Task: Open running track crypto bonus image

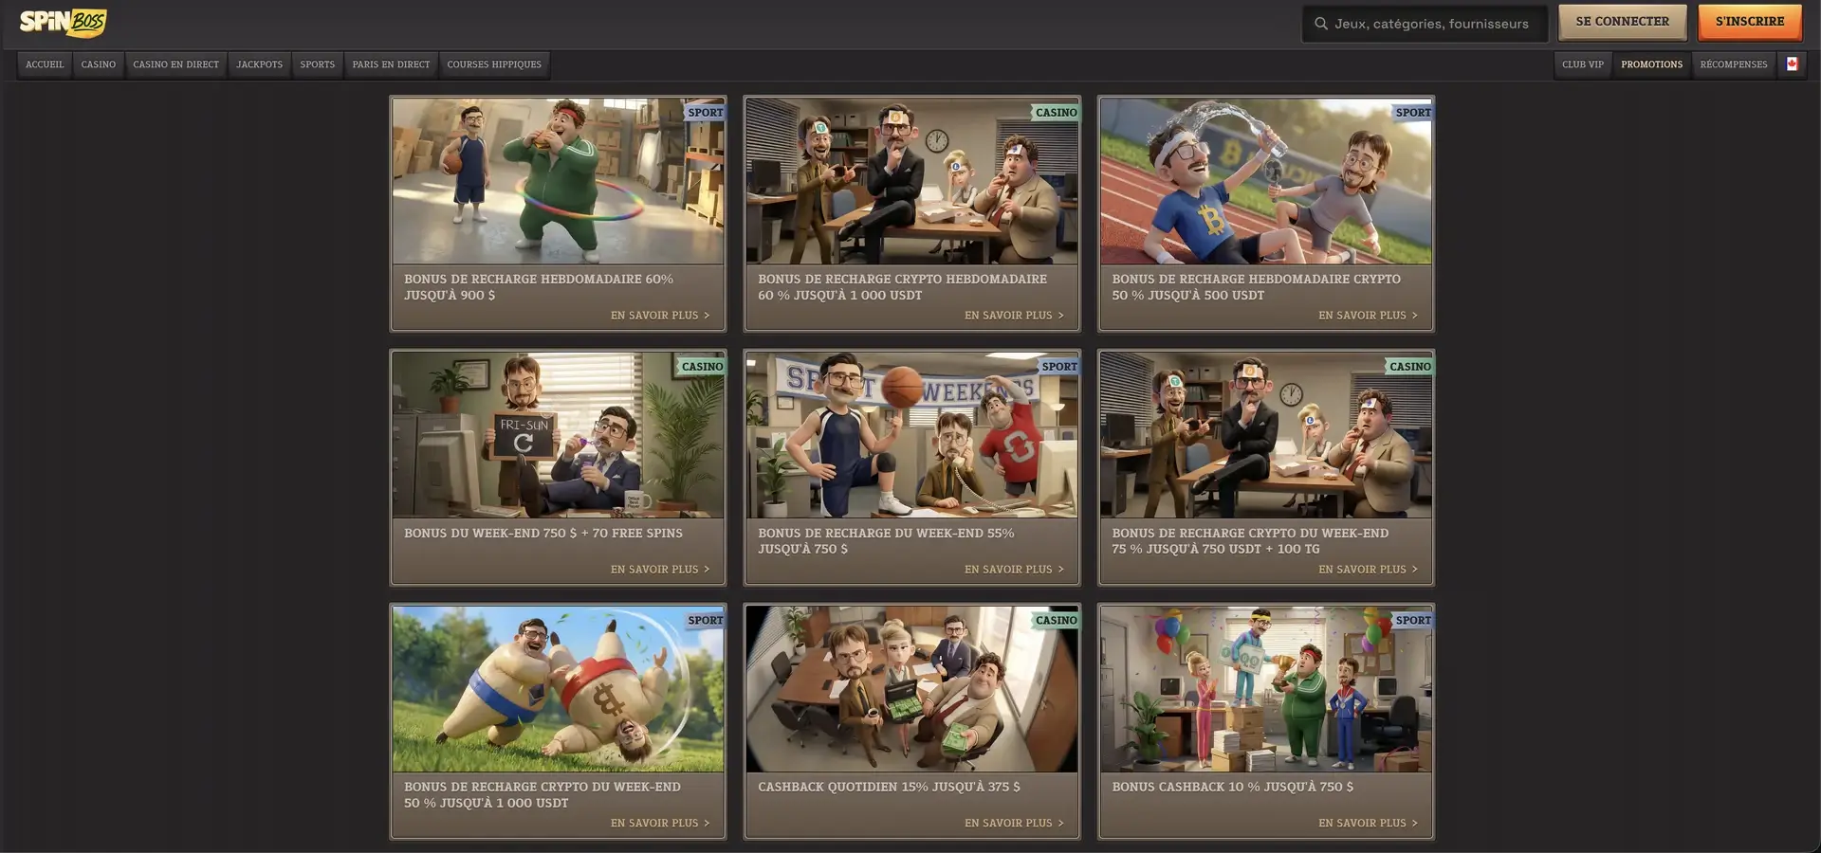Action: coord(1265,181)
